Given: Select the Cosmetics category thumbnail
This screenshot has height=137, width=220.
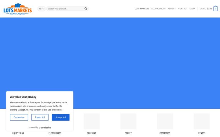Looking at the screenshot, I should pos(165,121).
